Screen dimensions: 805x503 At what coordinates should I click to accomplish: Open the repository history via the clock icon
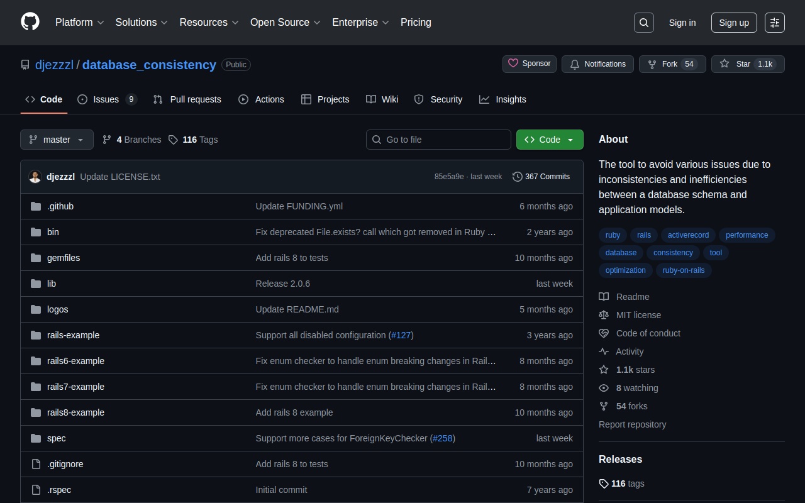[x=518, y=177]
